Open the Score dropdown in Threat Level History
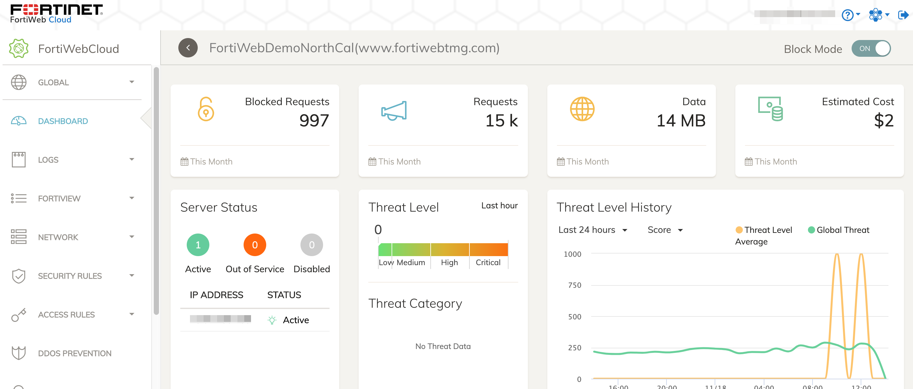 [x=665, y=230]
